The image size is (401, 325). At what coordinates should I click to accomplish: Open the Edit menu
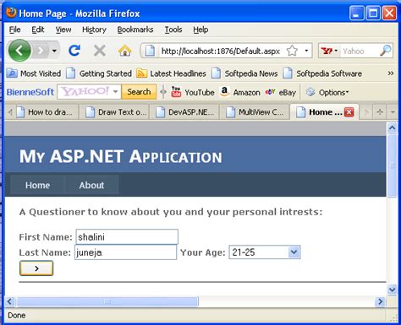(38, 30)
